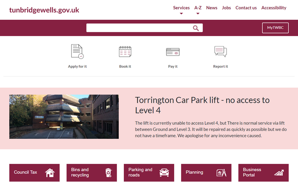Click the search magnifying glass icon

click(x=196, y=28)
